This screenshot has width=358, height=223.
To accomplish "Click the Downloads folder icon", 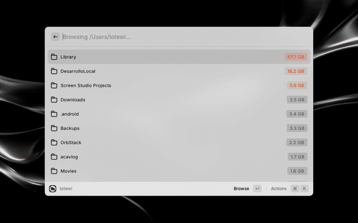I will (54, 100).
